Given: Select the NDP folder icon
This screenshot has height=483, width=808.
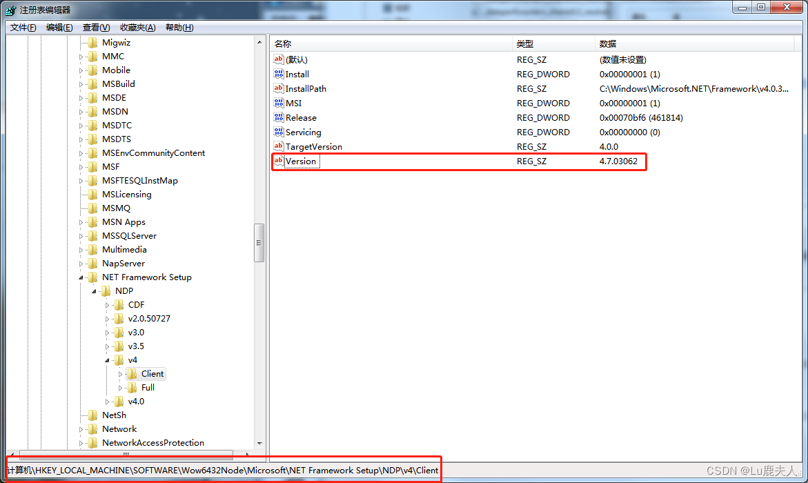Looking at the screenshot, I should (x=107, y=290).
